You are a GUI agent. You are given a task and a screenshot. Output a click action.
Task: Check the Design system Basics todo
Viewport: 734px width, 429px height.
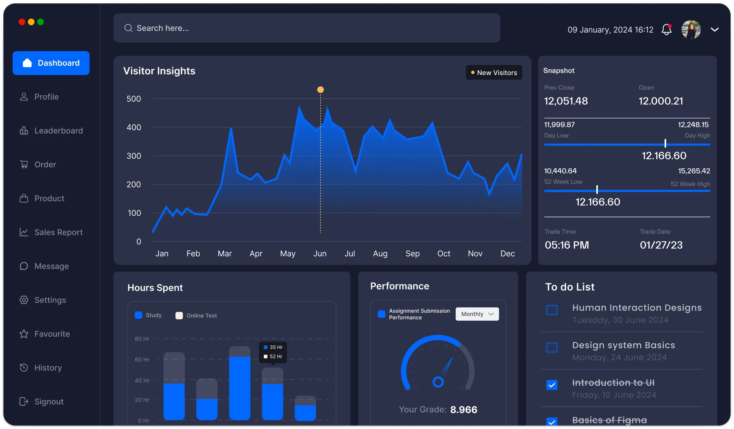click(552, 347)
